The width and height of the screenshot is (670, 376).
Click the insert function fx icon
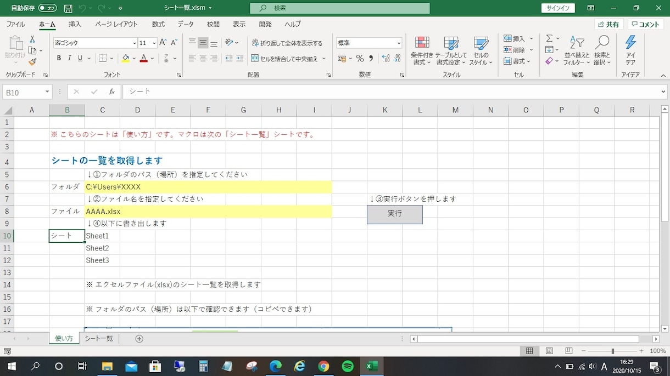112,92
